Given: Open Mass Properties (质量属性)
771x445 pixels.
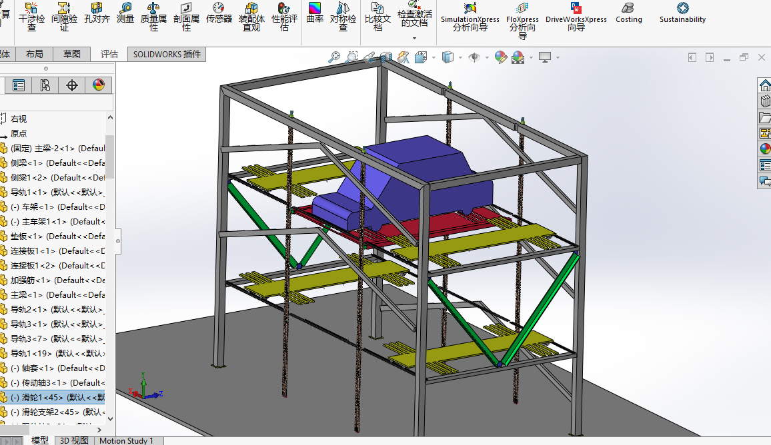Looking at the screenshot, I should click(x=153, y=16).
